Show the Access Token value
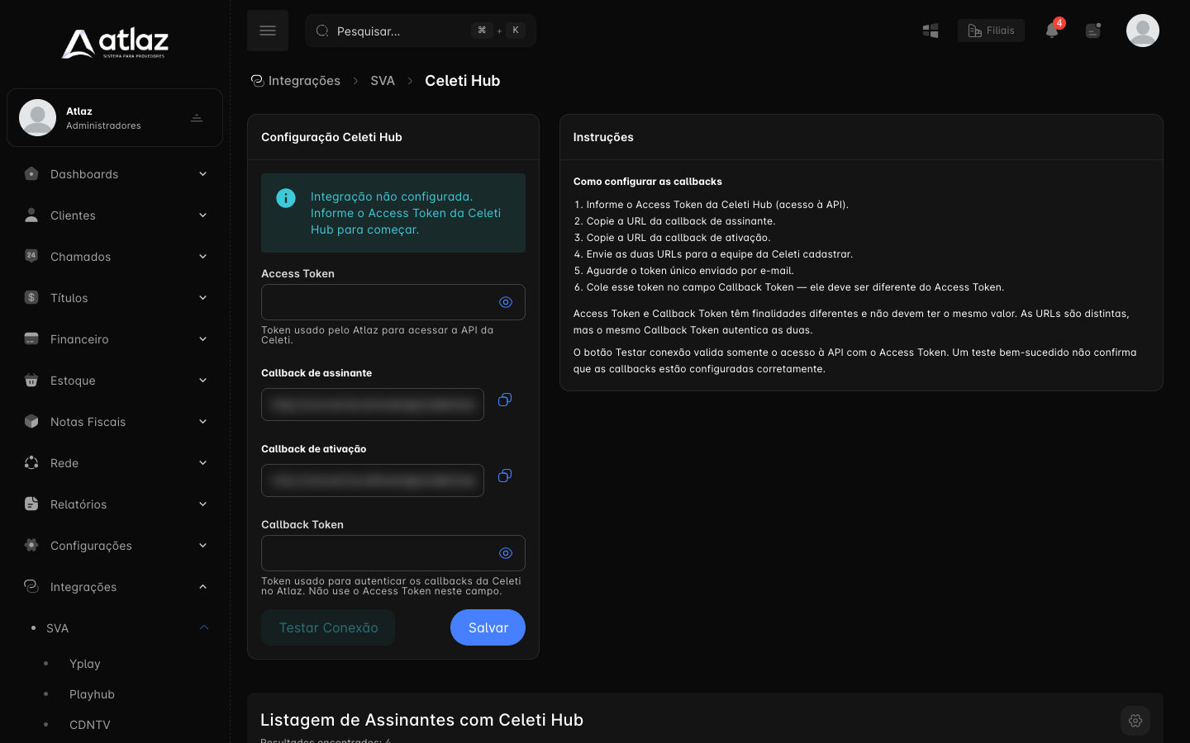The height and width of the screenshot is (743, 1190). (x=506, y=302)
